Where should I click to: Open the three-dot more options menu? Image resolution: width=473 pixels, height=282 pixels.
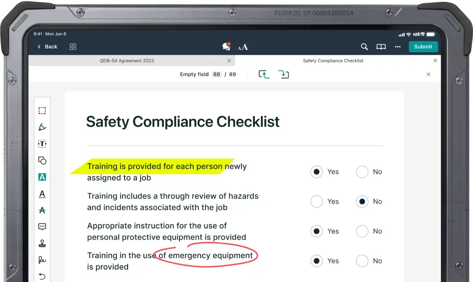coord(398,47)
